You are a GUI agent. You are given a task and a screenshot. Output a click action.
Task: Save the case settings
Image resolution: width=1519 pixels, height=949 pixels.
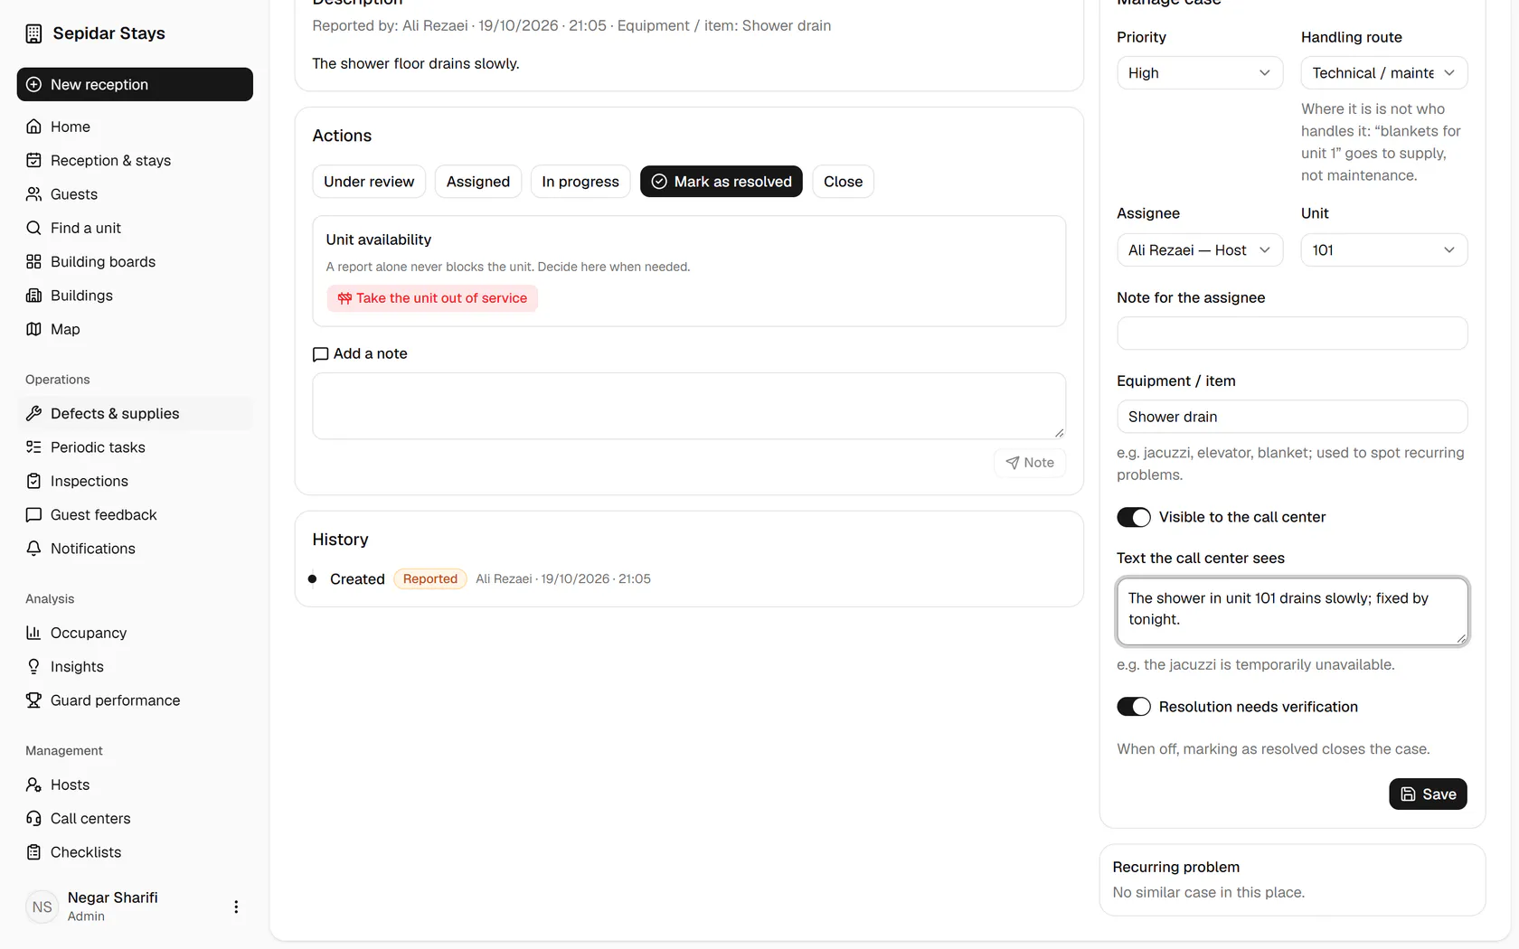[x=1428, y=794]
